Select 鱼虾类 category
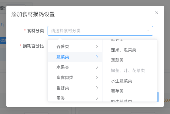This screenshot has width=170, height=114. (x=75, y=88)
